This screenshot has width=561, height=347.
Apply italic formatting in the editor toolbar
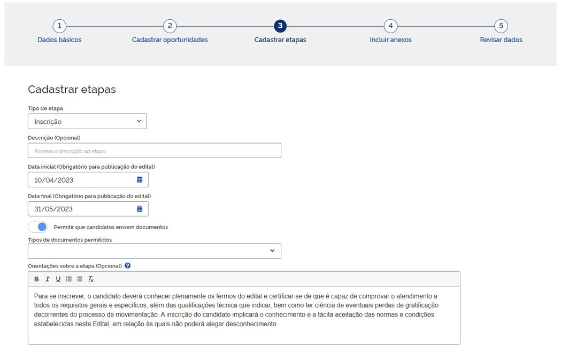pyautogui.click(x=47, y=279)
